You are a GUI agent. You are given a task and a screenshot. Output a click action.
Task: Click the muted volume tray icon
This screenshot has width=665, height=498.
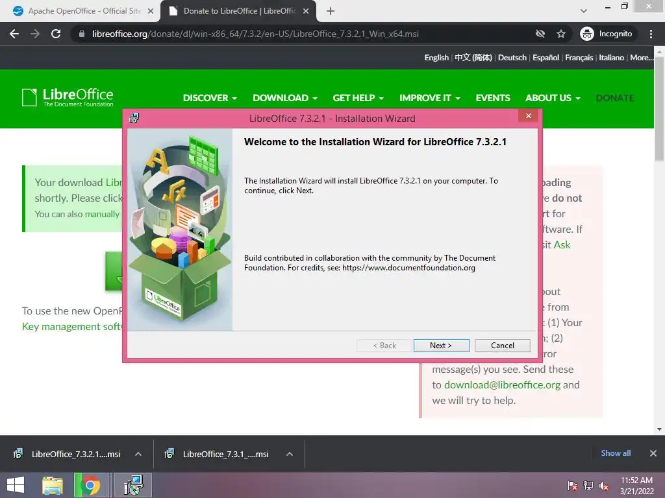tap(603, 486)
